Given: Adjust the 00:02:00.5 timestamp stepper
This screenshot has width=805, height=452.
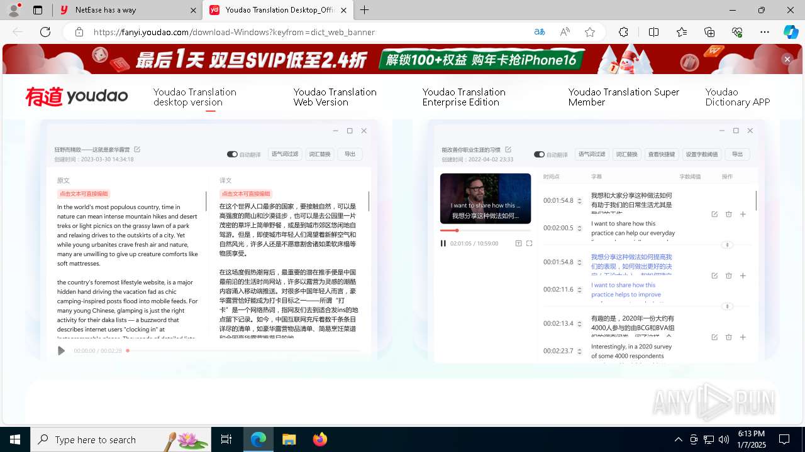Looking at the screenshot, I should [580, 228].
